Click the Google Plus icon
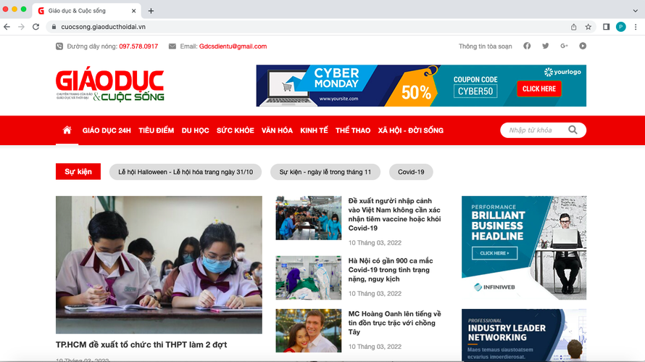Viewport: 645px width, 362px height. pyautogui.click(x=564, y=46)
